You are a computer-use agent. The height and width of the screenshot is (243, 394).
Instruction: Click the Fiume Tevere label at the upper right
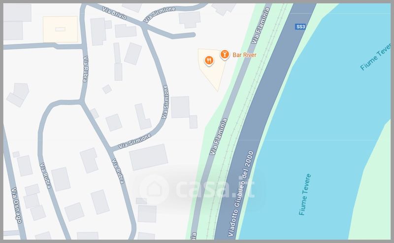(376, 57)
